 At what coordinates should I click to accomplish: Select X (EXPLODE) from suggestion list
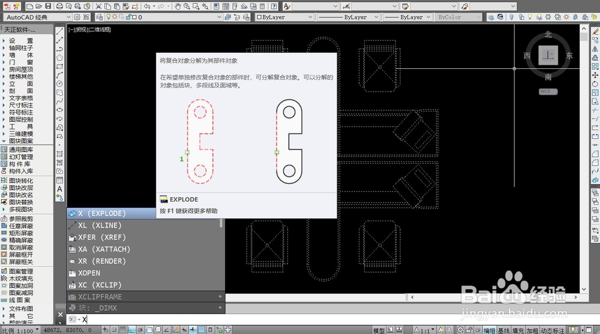click(112, 213)
